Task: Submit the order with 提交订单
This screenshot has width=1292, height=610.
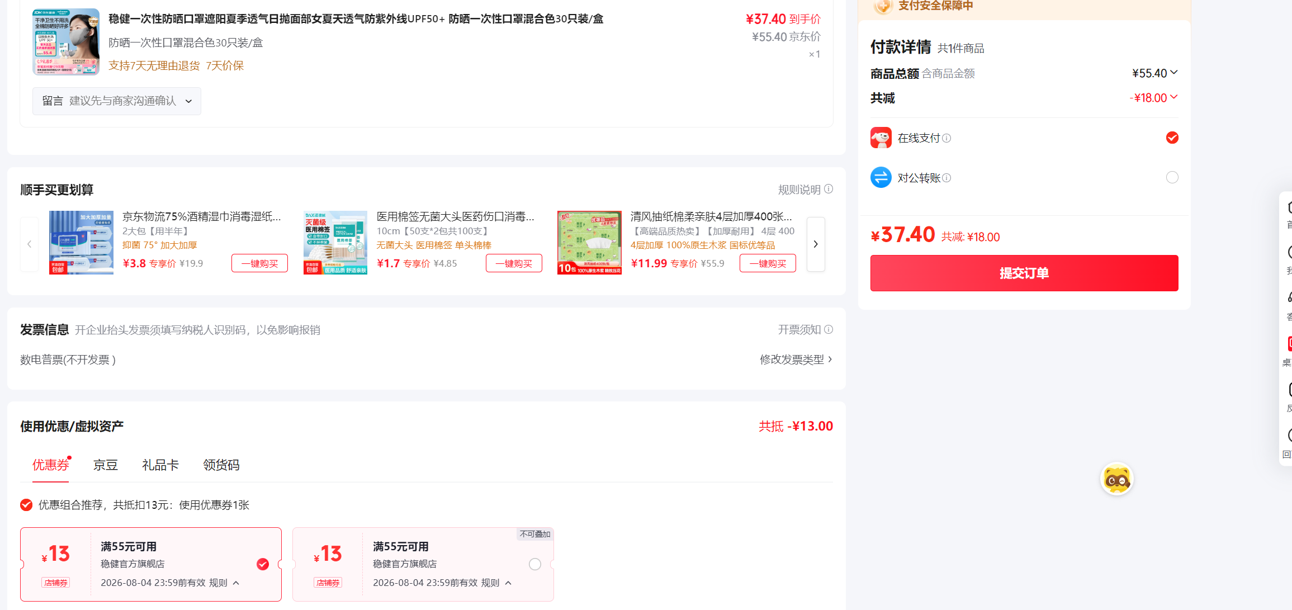Action: tap(1024, 273)
